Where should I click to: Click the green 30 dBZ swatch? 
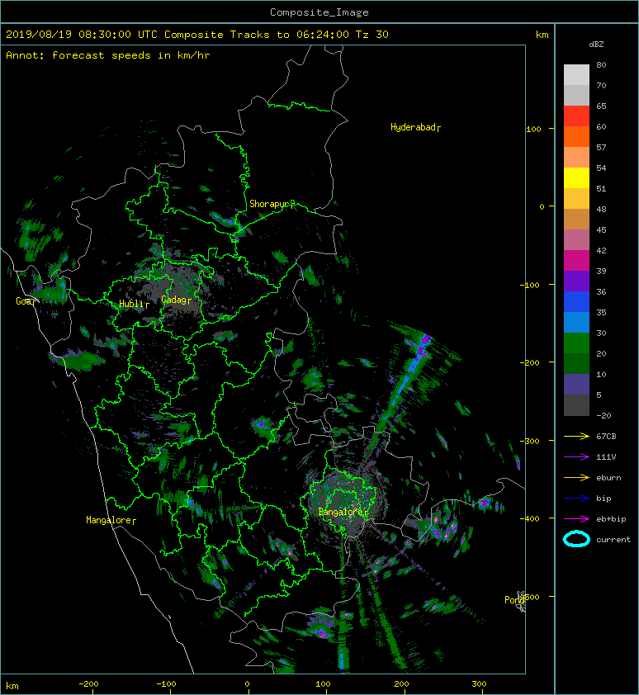(x=576, y=343)
